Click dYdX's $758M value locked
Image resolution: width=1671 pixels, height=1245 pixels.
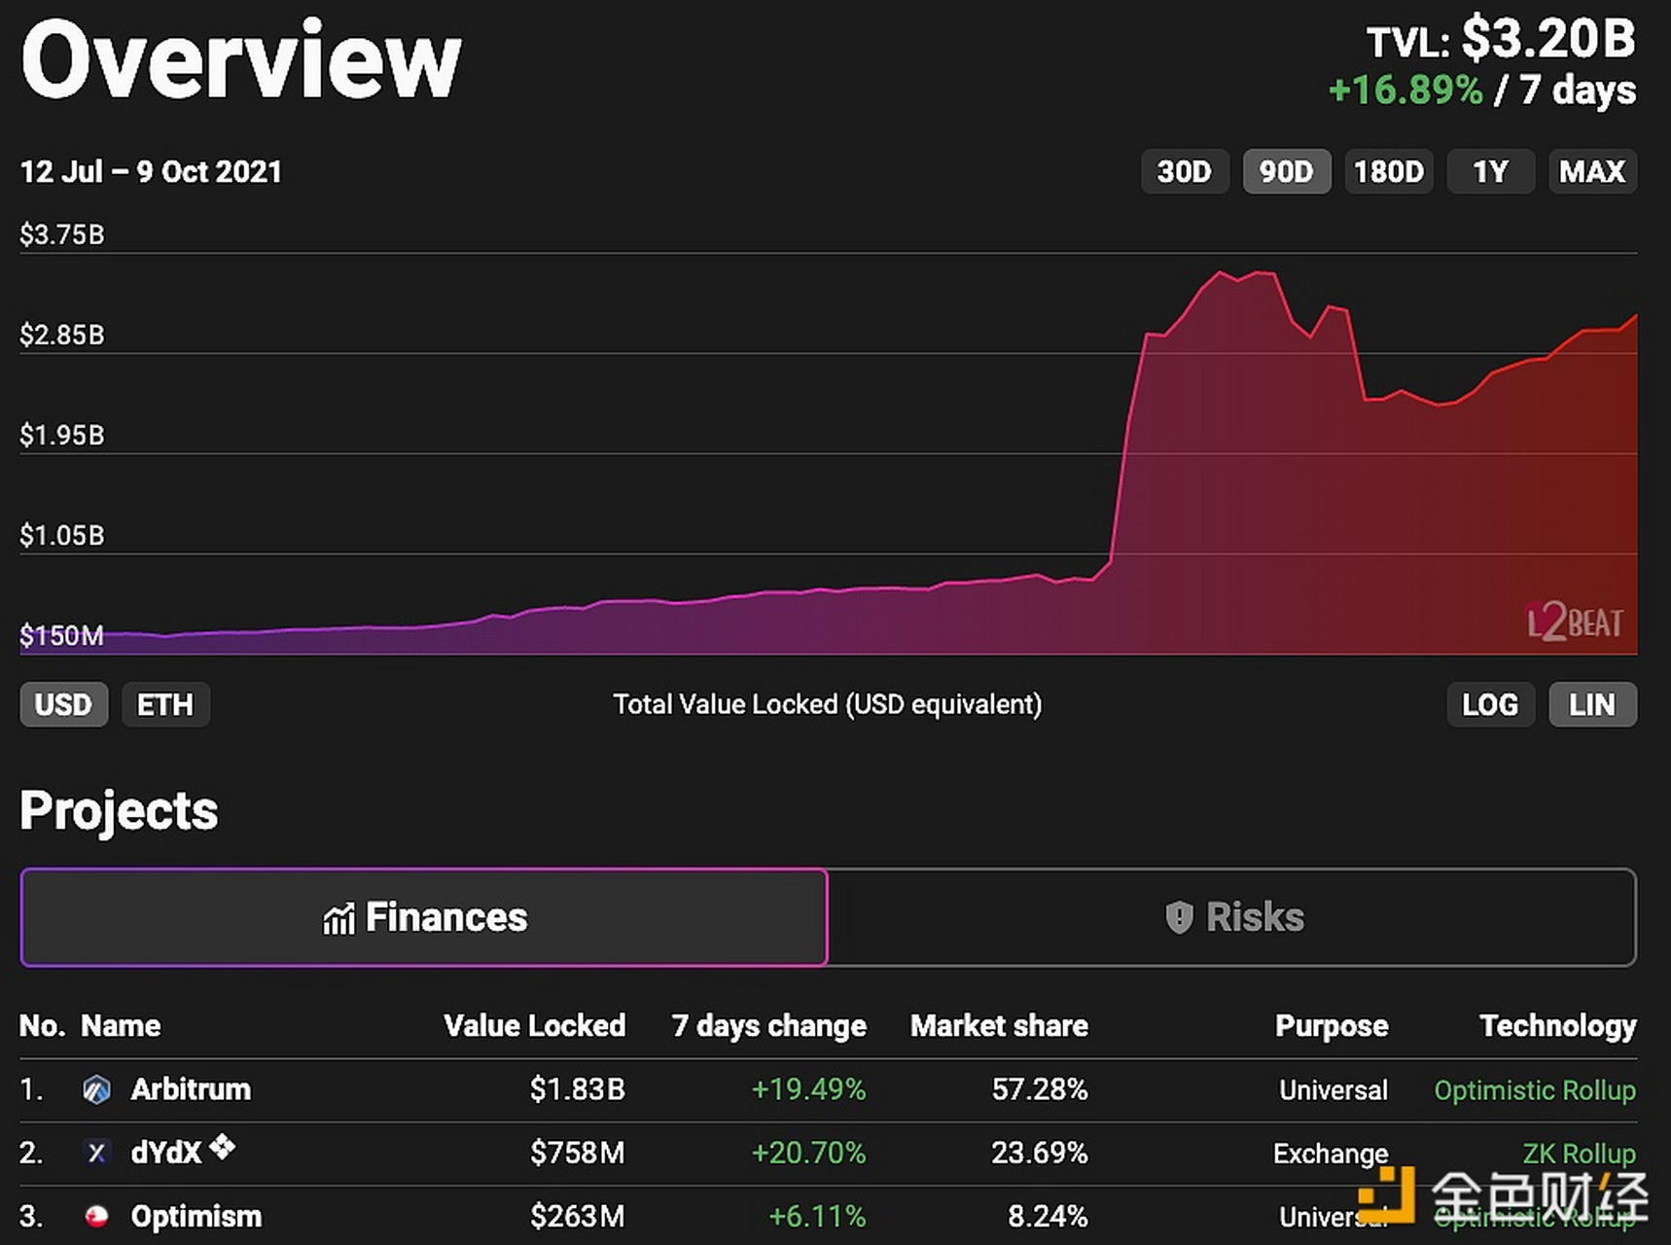(x=578, y=1154)
